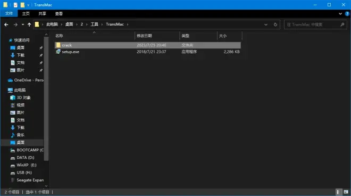Expand the ribbon with the chevron
Screen dimensions: 351x196
point(340,14)
